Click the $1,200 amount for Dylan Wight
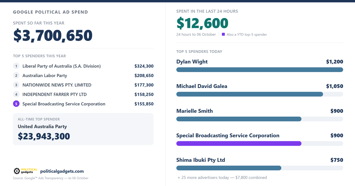Image resolution: width=355 pixels, height=186 pixels. point(335,62)
